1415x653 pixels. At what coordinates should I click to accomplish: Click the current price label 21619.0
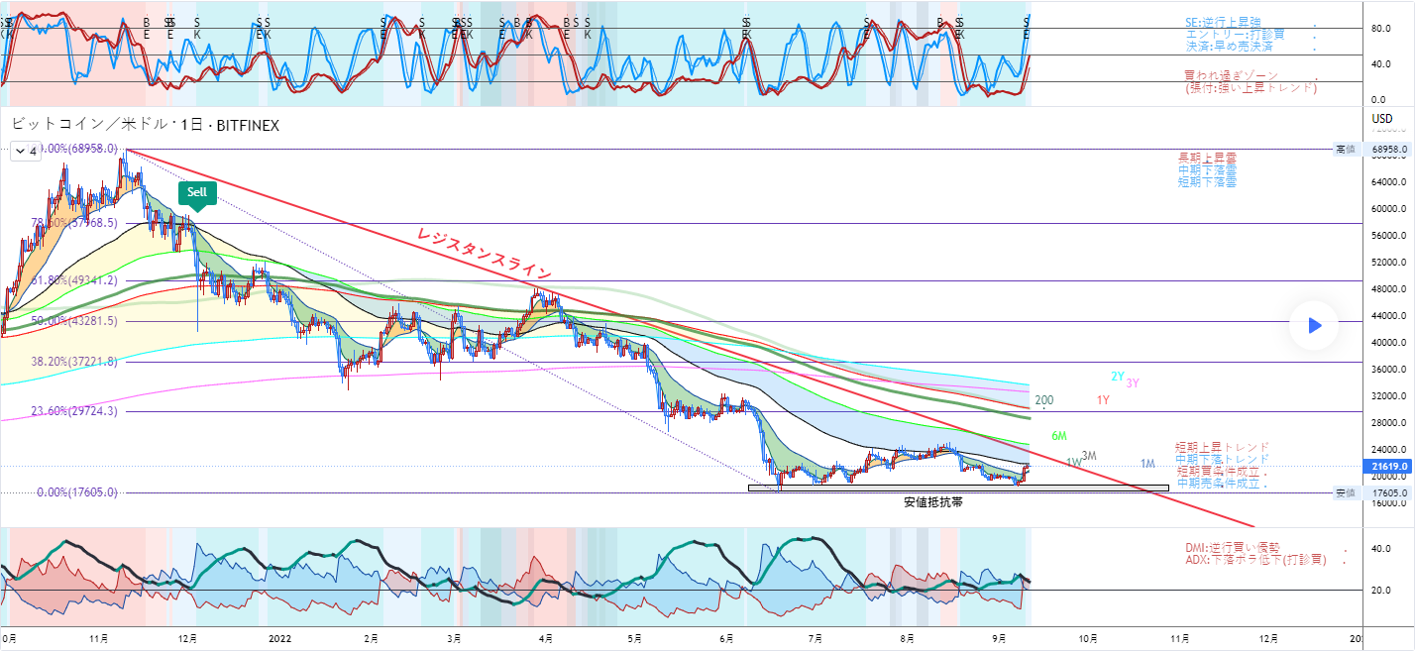pyautogui.click(x=1384, y=466)
